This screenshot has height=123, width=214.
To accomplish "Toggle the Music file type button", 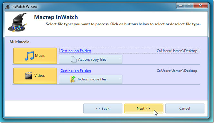I will [35, 56].
